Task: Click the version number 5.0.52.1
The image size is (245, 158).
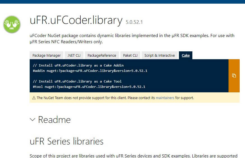Action: click(x=134, y=22)
